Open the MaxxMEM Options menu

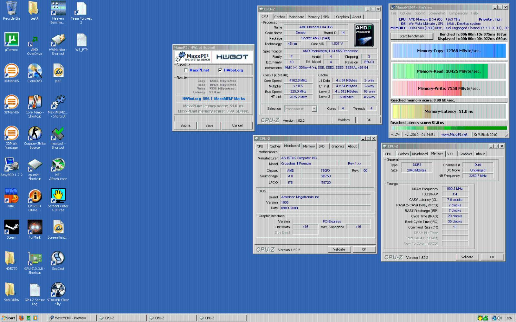405,13
